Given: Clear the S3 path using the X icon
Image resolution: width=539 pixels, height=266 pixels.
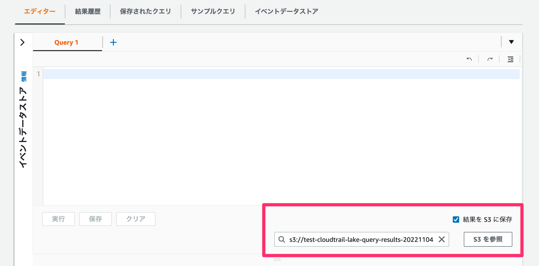Looking at the screenshot, I should pyautogui.click(x=442, y=239).
